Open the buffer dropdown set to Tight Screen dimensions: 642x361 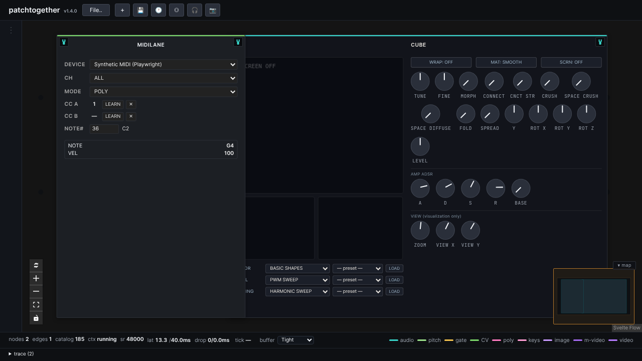coord(295,340)
